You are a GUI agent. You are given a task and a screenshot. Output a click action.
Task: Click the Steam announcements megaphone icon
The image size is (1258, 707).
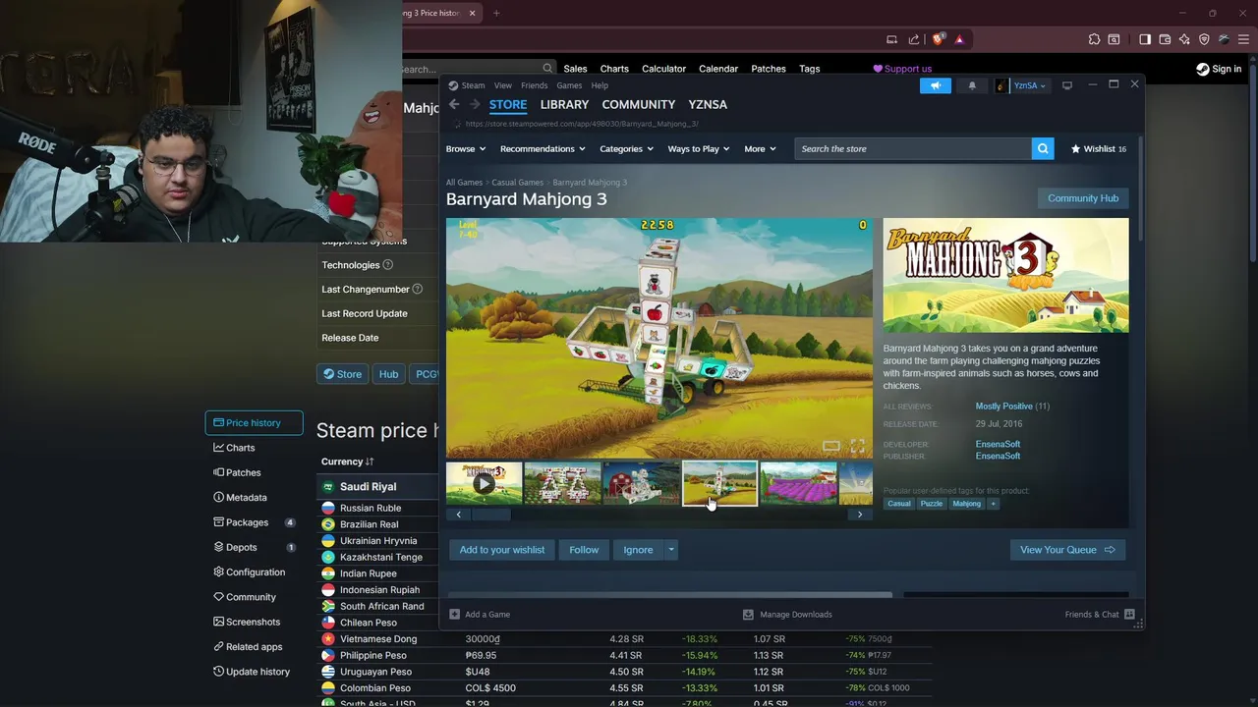tap(936, 85)
